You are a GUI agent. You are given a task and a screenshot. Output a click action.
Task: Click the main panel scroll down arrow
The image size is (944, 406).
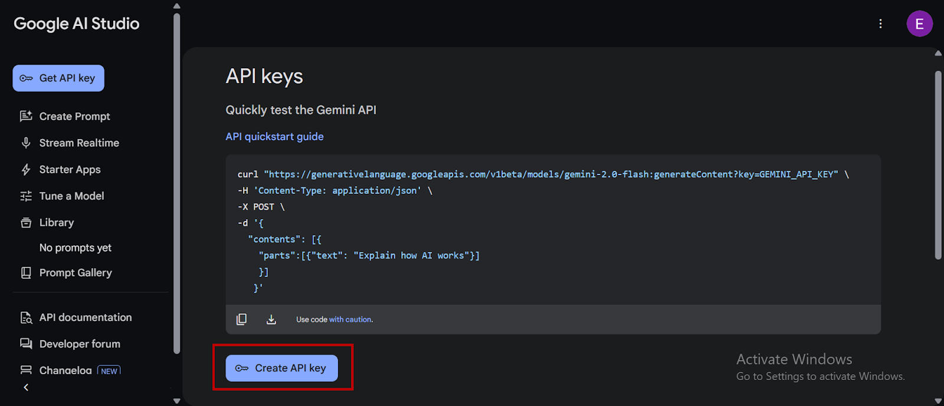pyautogui.click(x=938, y=401)
